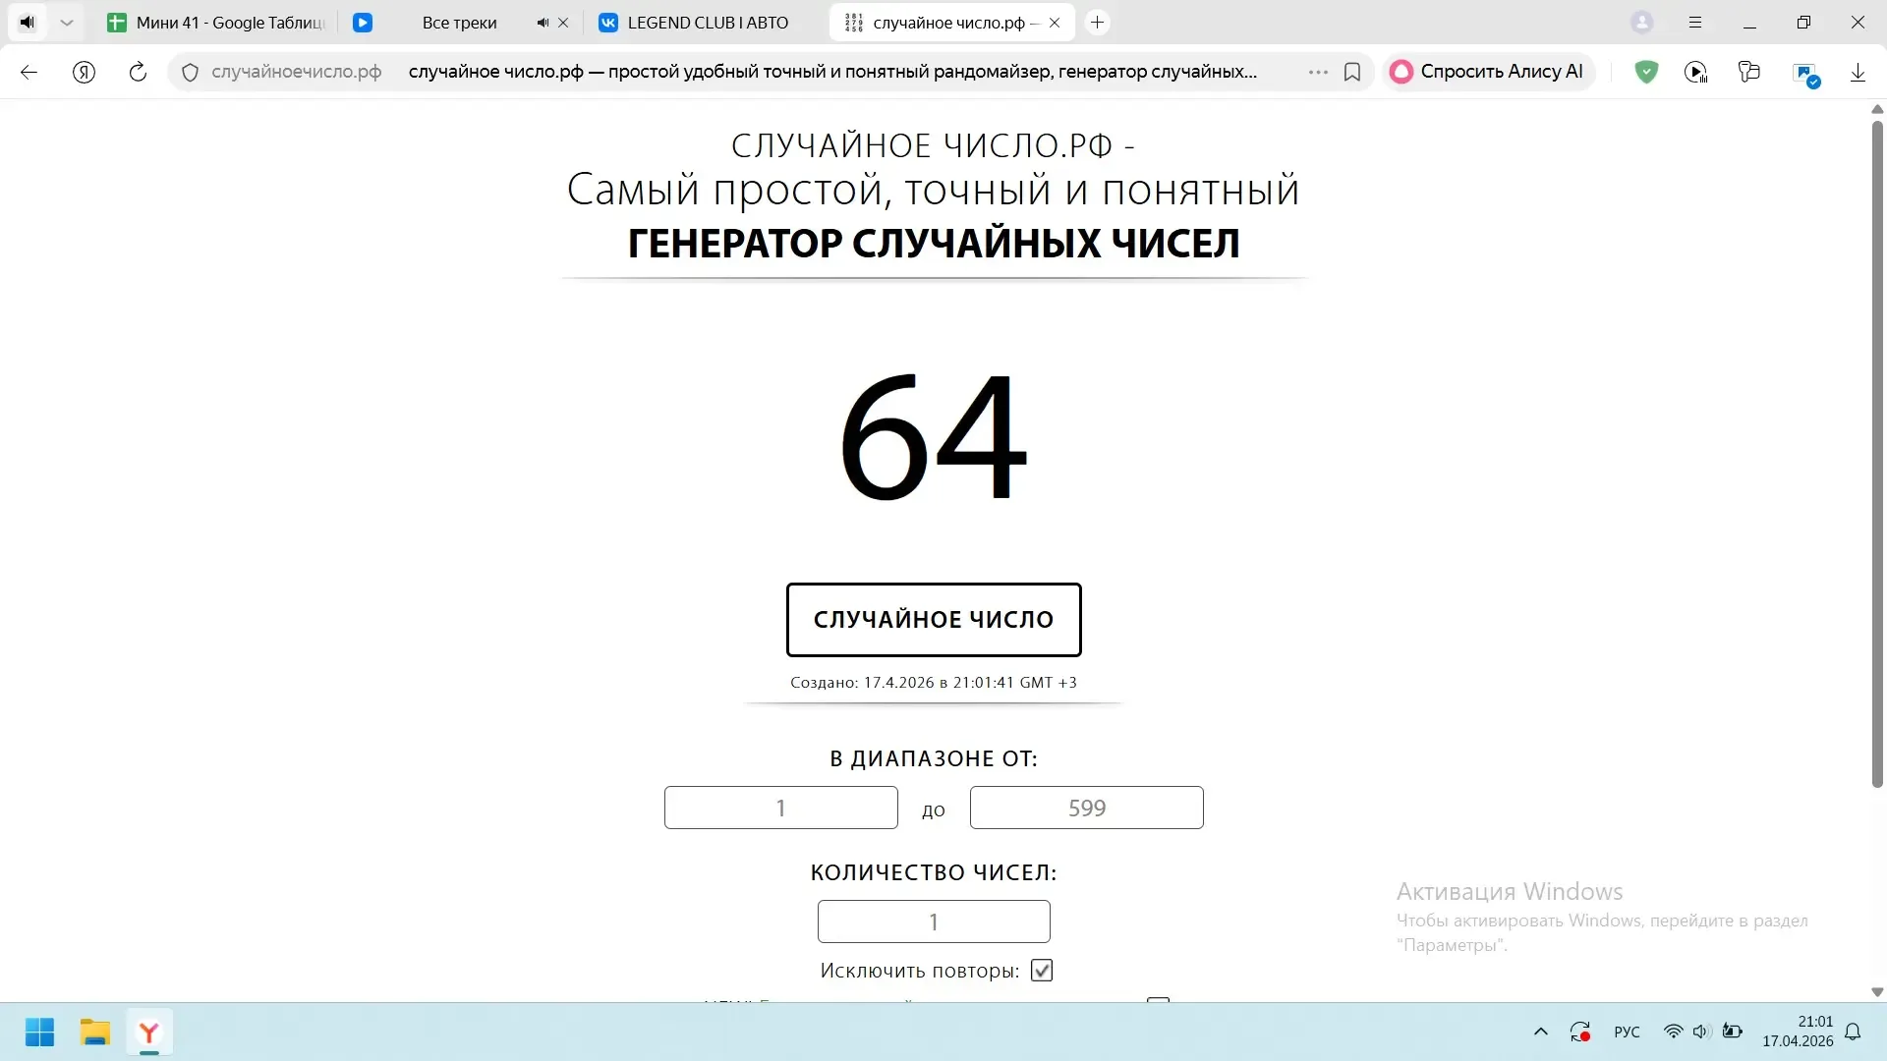This screenshot has height=1061, width=1887.
Task: Bookmark this page icon
Action: pos(1352,72)
